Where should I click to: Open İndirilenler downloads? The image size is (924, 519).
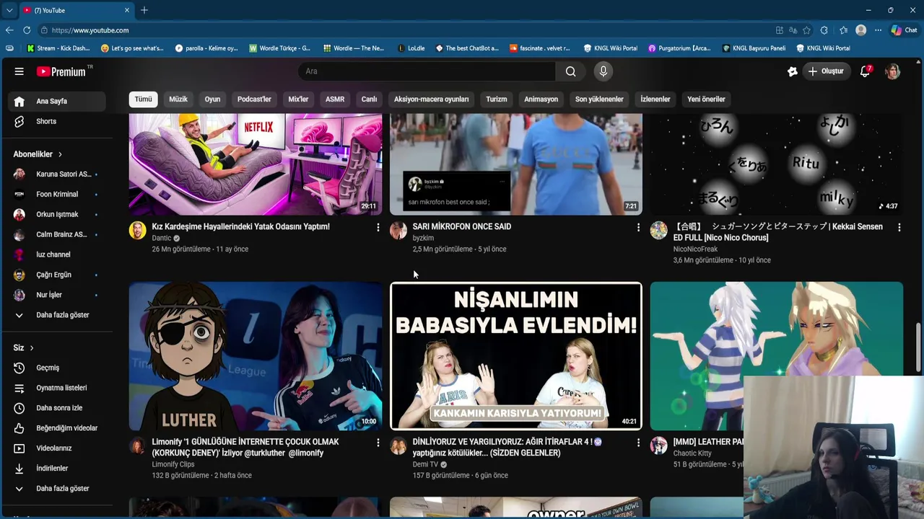[x=53, y=469]
